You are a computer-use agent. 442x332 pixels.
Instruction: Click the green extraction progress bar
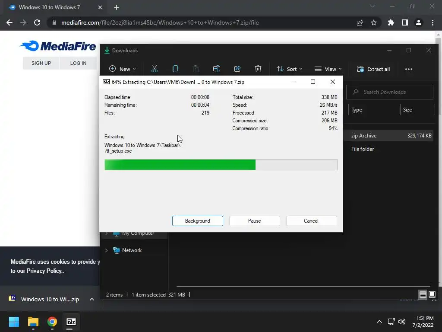point(221,165)
